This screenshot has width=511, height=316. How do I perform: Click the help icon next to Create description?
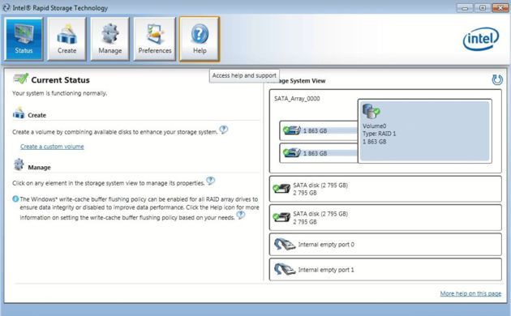pos(224,130)
